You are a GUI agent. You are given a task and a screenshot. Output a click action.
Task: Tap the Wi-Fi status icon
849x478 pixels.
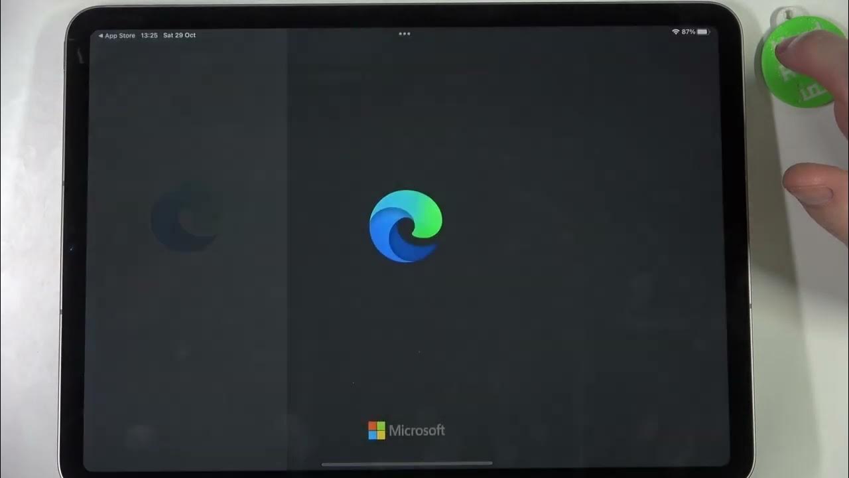[675, 32]
